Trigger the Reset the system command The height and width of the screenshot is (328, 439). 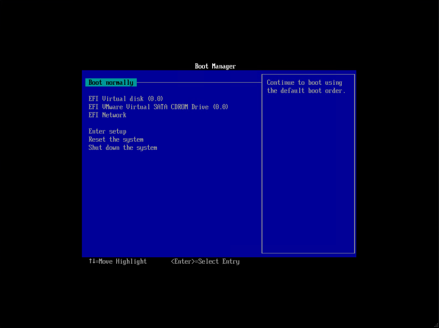(116, 140)
